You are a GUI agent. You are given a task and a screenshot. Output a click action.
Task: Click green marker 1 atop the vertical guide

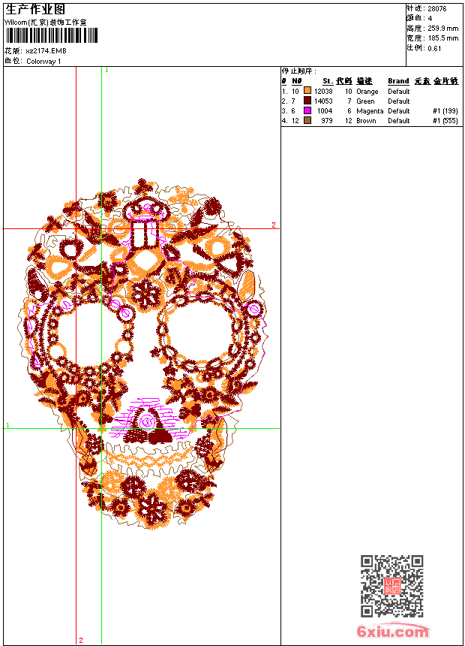tap(106, 70)
